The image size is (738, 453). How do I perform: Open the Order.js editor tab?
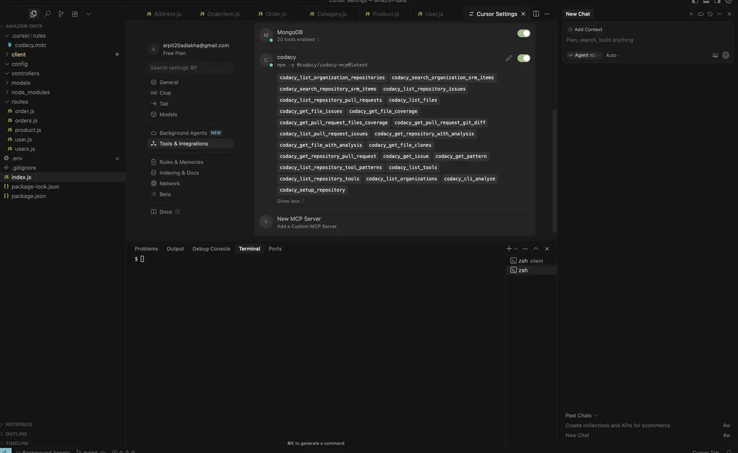pos(271,14)
